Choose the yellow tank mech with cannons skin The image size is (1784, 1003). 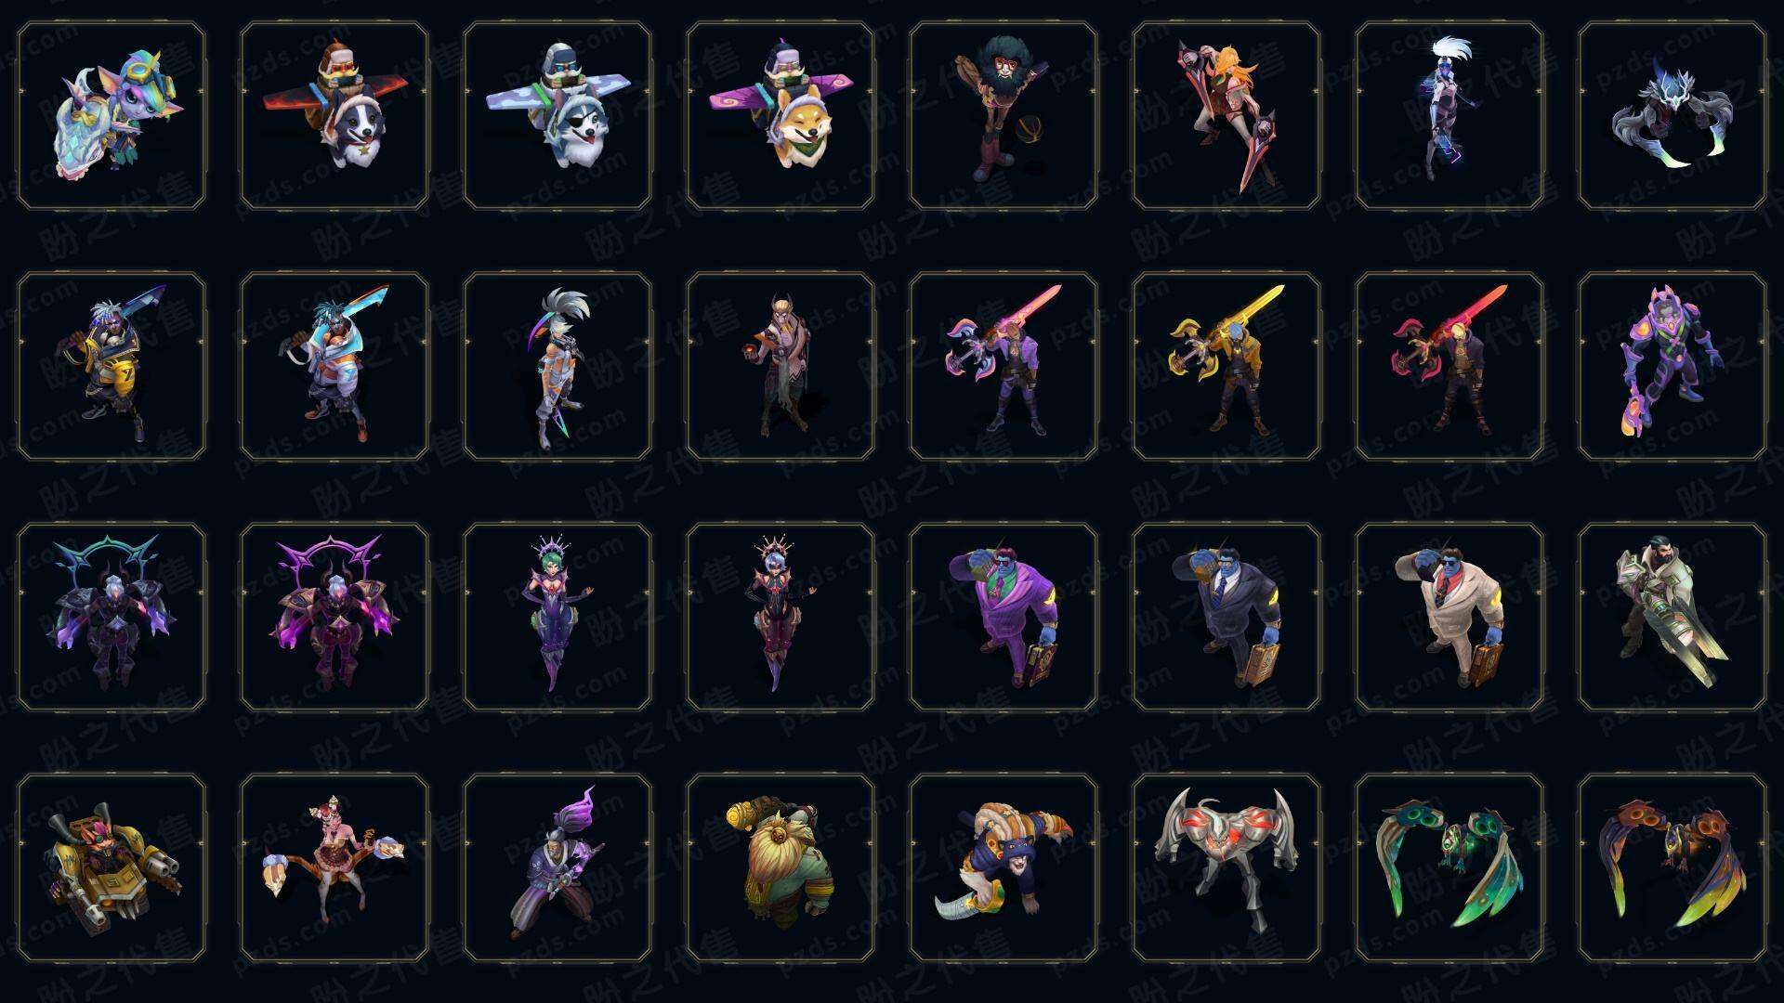point(111,868)
